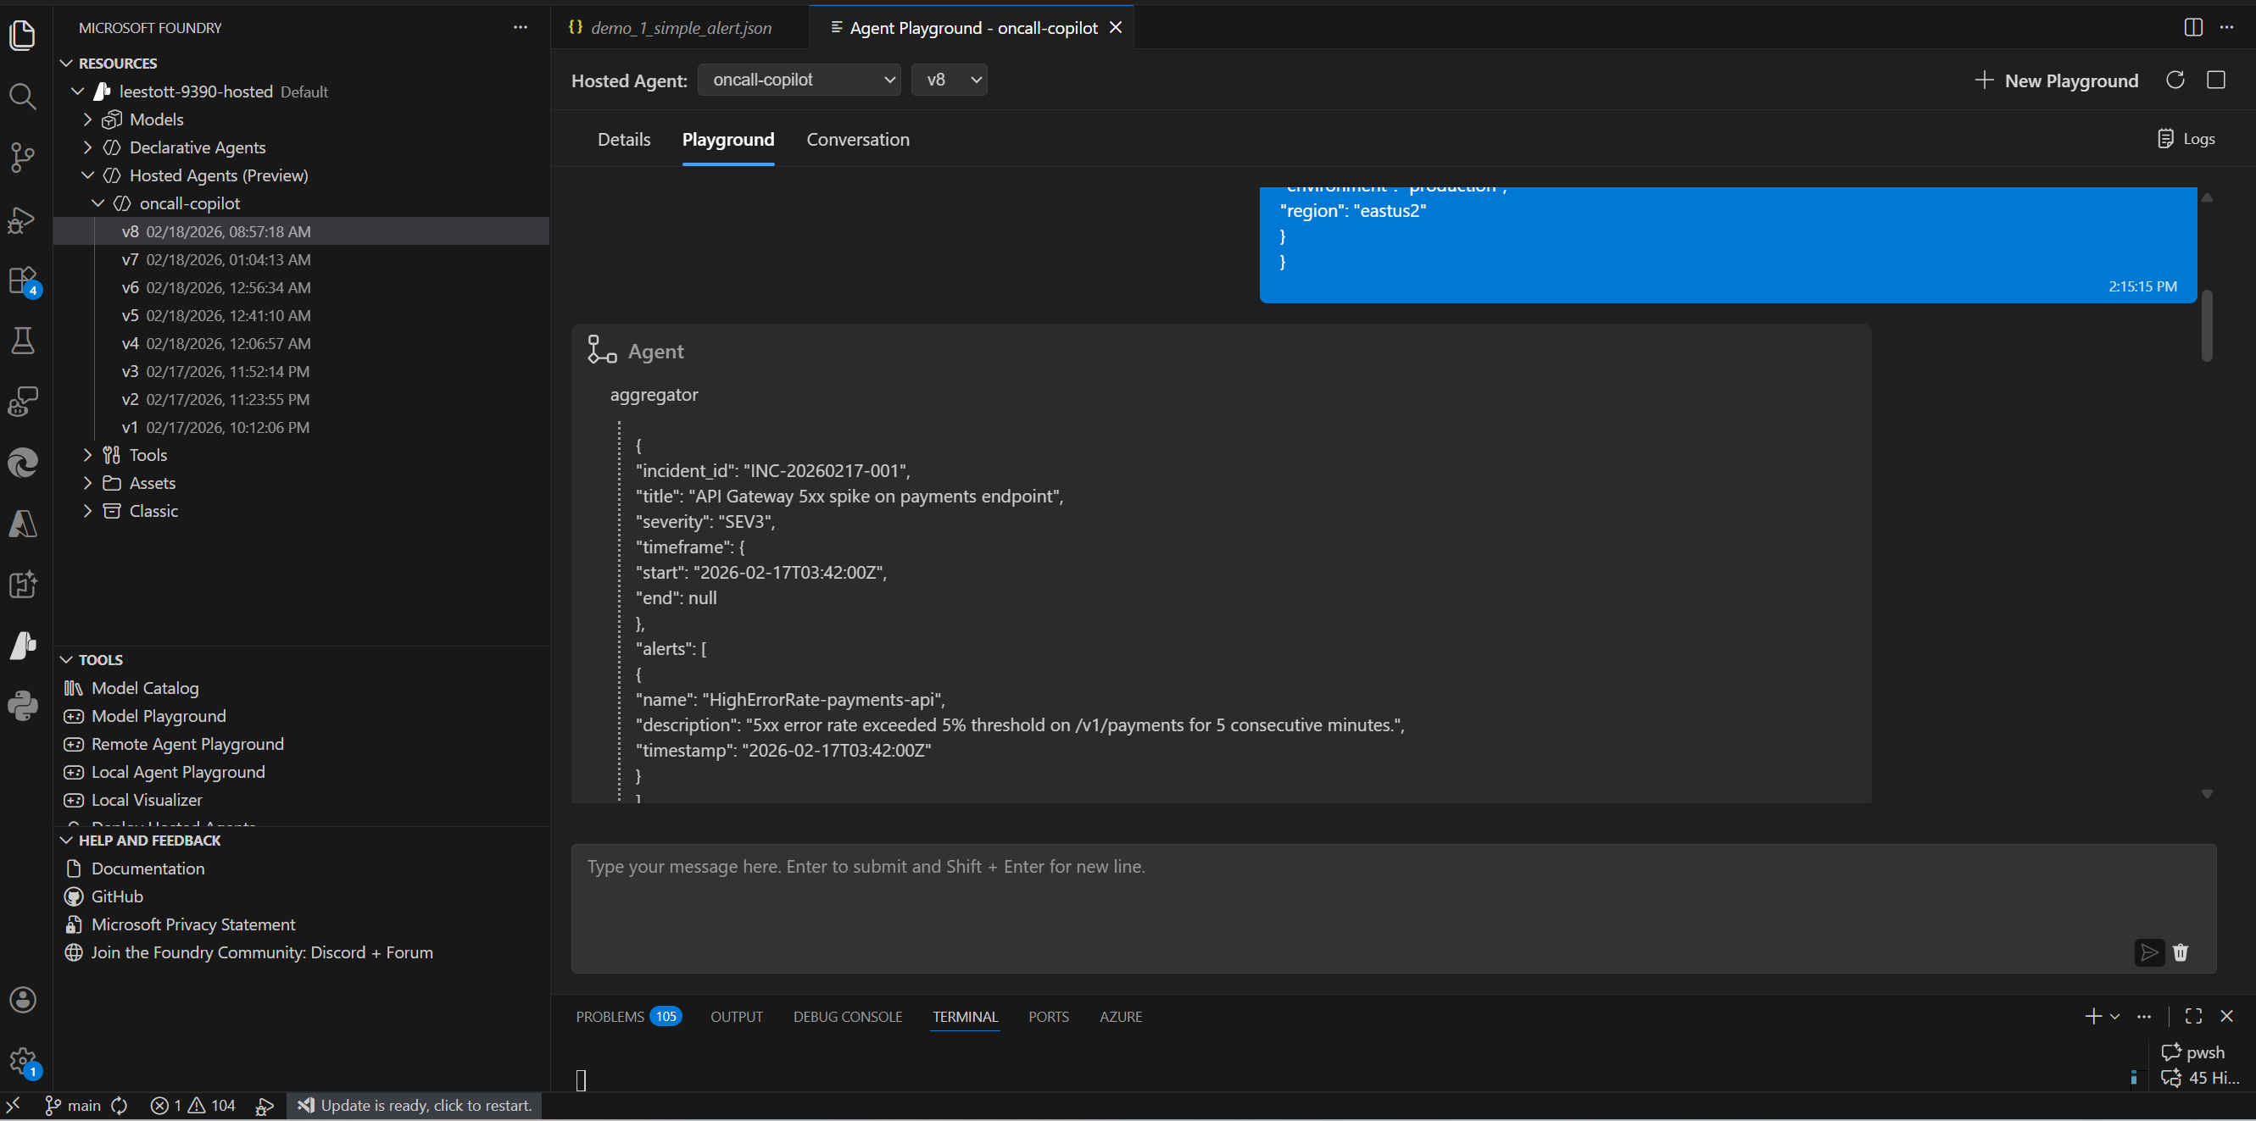Expand the Classic tree node
Screen dimensions: 2256x1121
pos(87,511)
